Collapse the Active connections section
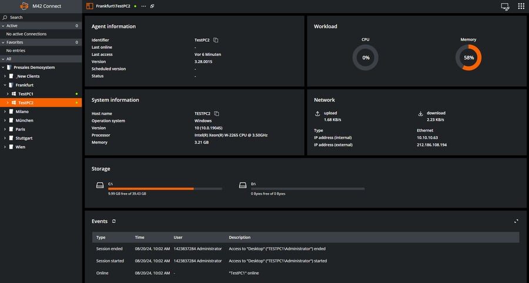Image resolution: width=529 pixels, height=283 pixels. click(x=3, y=26)
